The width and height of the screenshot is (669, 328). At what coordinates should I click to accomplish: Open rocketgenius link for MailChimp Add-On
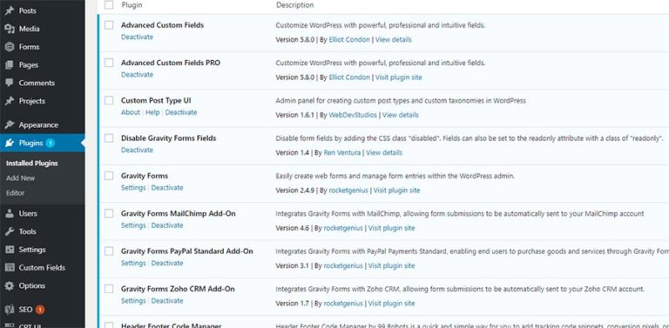point(343,228)
